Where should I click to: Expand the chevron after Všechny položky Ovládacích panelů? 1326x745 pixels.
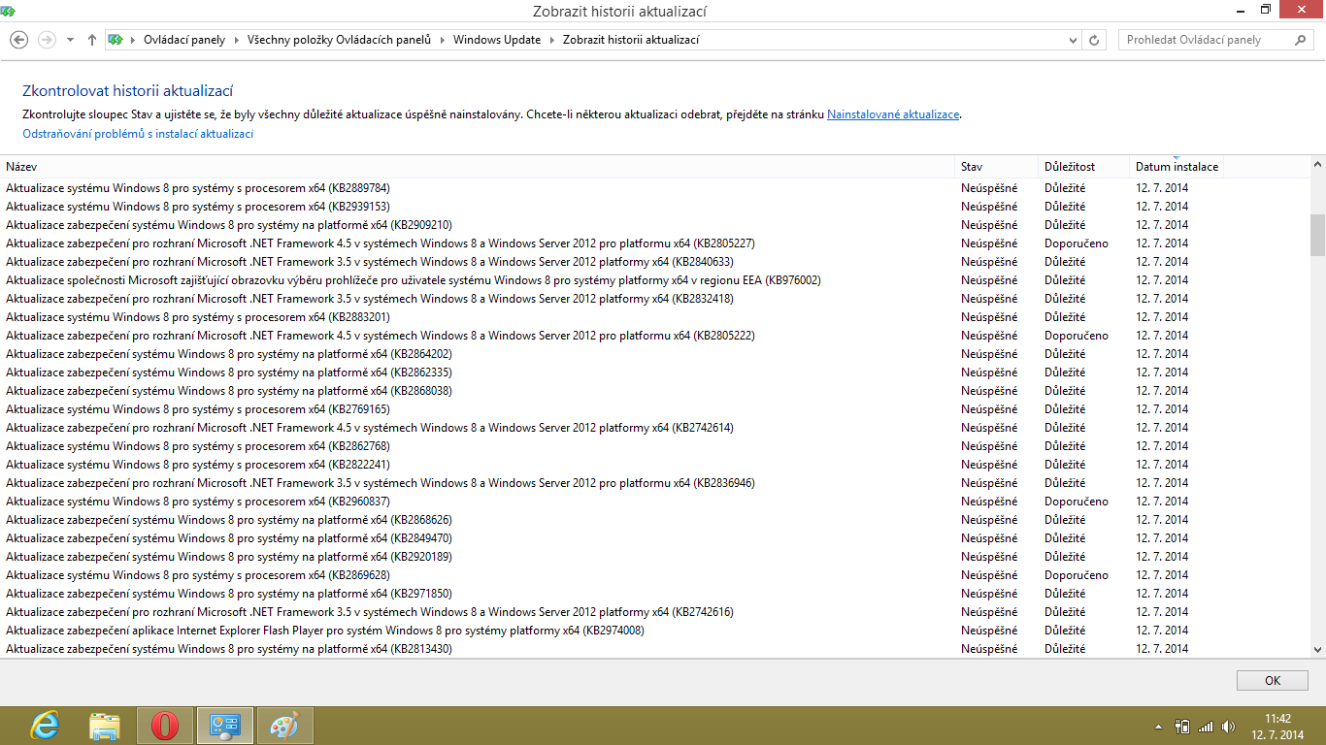tap(442, 41)
